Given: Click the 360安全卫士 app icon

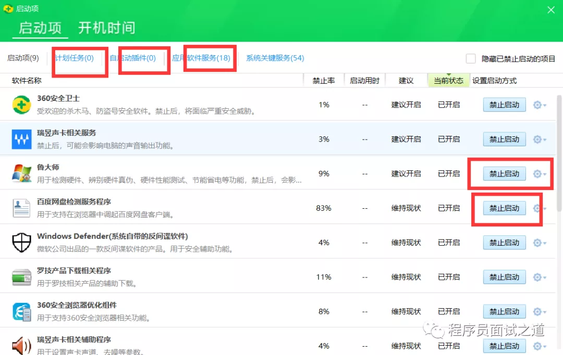Looking at the screenshot, I should tap(21, 105).
